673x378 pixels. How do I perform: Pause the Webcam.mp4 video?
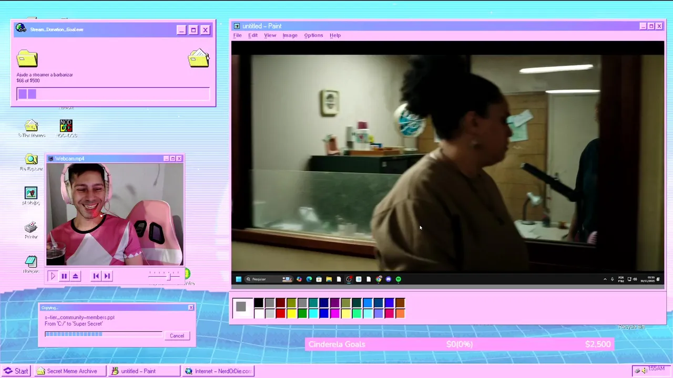point(64,276)
